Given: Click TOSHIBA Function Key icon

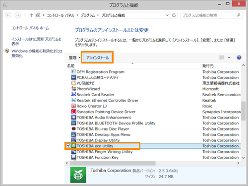Looking at the screenshot, I should pyautogui.click(x=73, y=157).
